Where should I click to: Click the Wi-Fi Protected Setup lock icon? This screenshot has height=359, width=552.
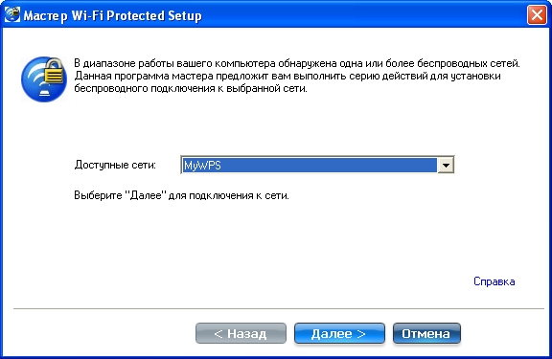(x=44, y=79)
